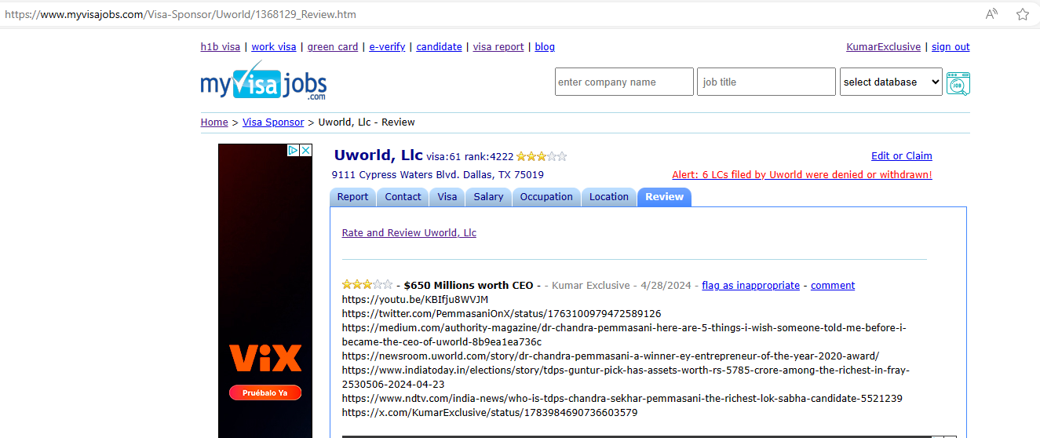Close the ViX ad using X icon
This screenshot has height=438, width=1040.
tap(306, 150)
